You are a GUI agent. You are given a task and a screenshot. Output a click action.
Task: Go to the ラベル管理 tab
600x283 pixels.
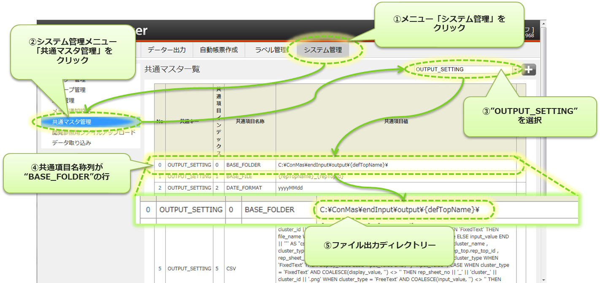[x=271, y=50]
